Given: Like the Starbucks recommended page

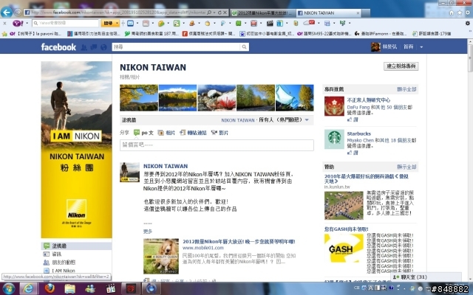Looking at the screenshot, I should coord(353,153).
